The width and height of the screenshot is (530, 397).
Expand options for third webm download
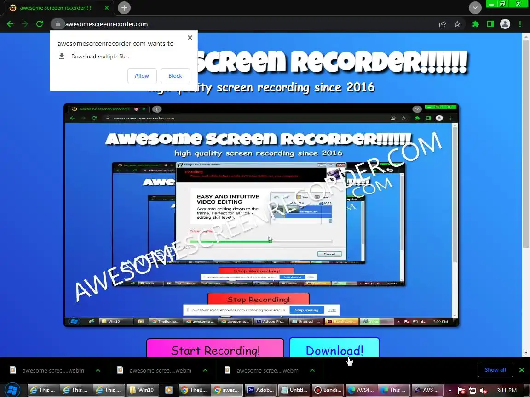(312, 370)
